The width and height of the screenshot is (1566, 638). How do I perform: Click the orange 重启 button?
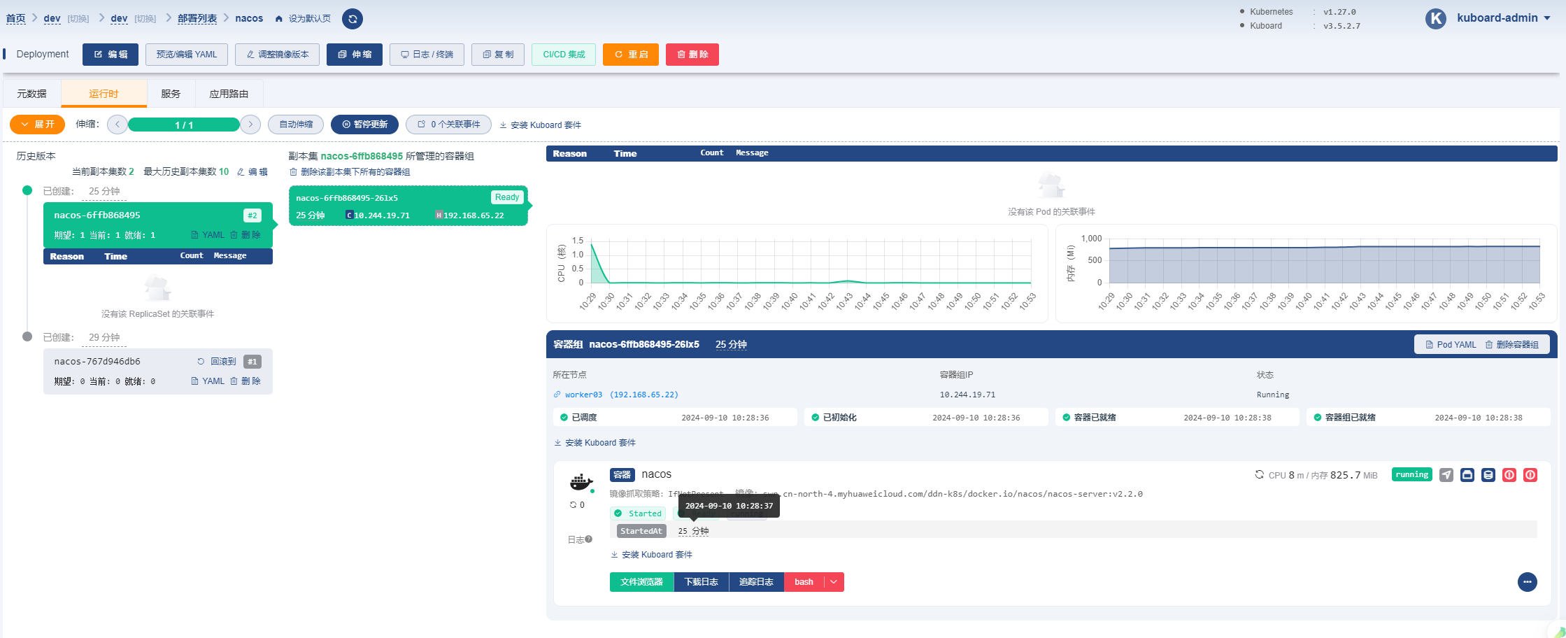click(631, 55)
